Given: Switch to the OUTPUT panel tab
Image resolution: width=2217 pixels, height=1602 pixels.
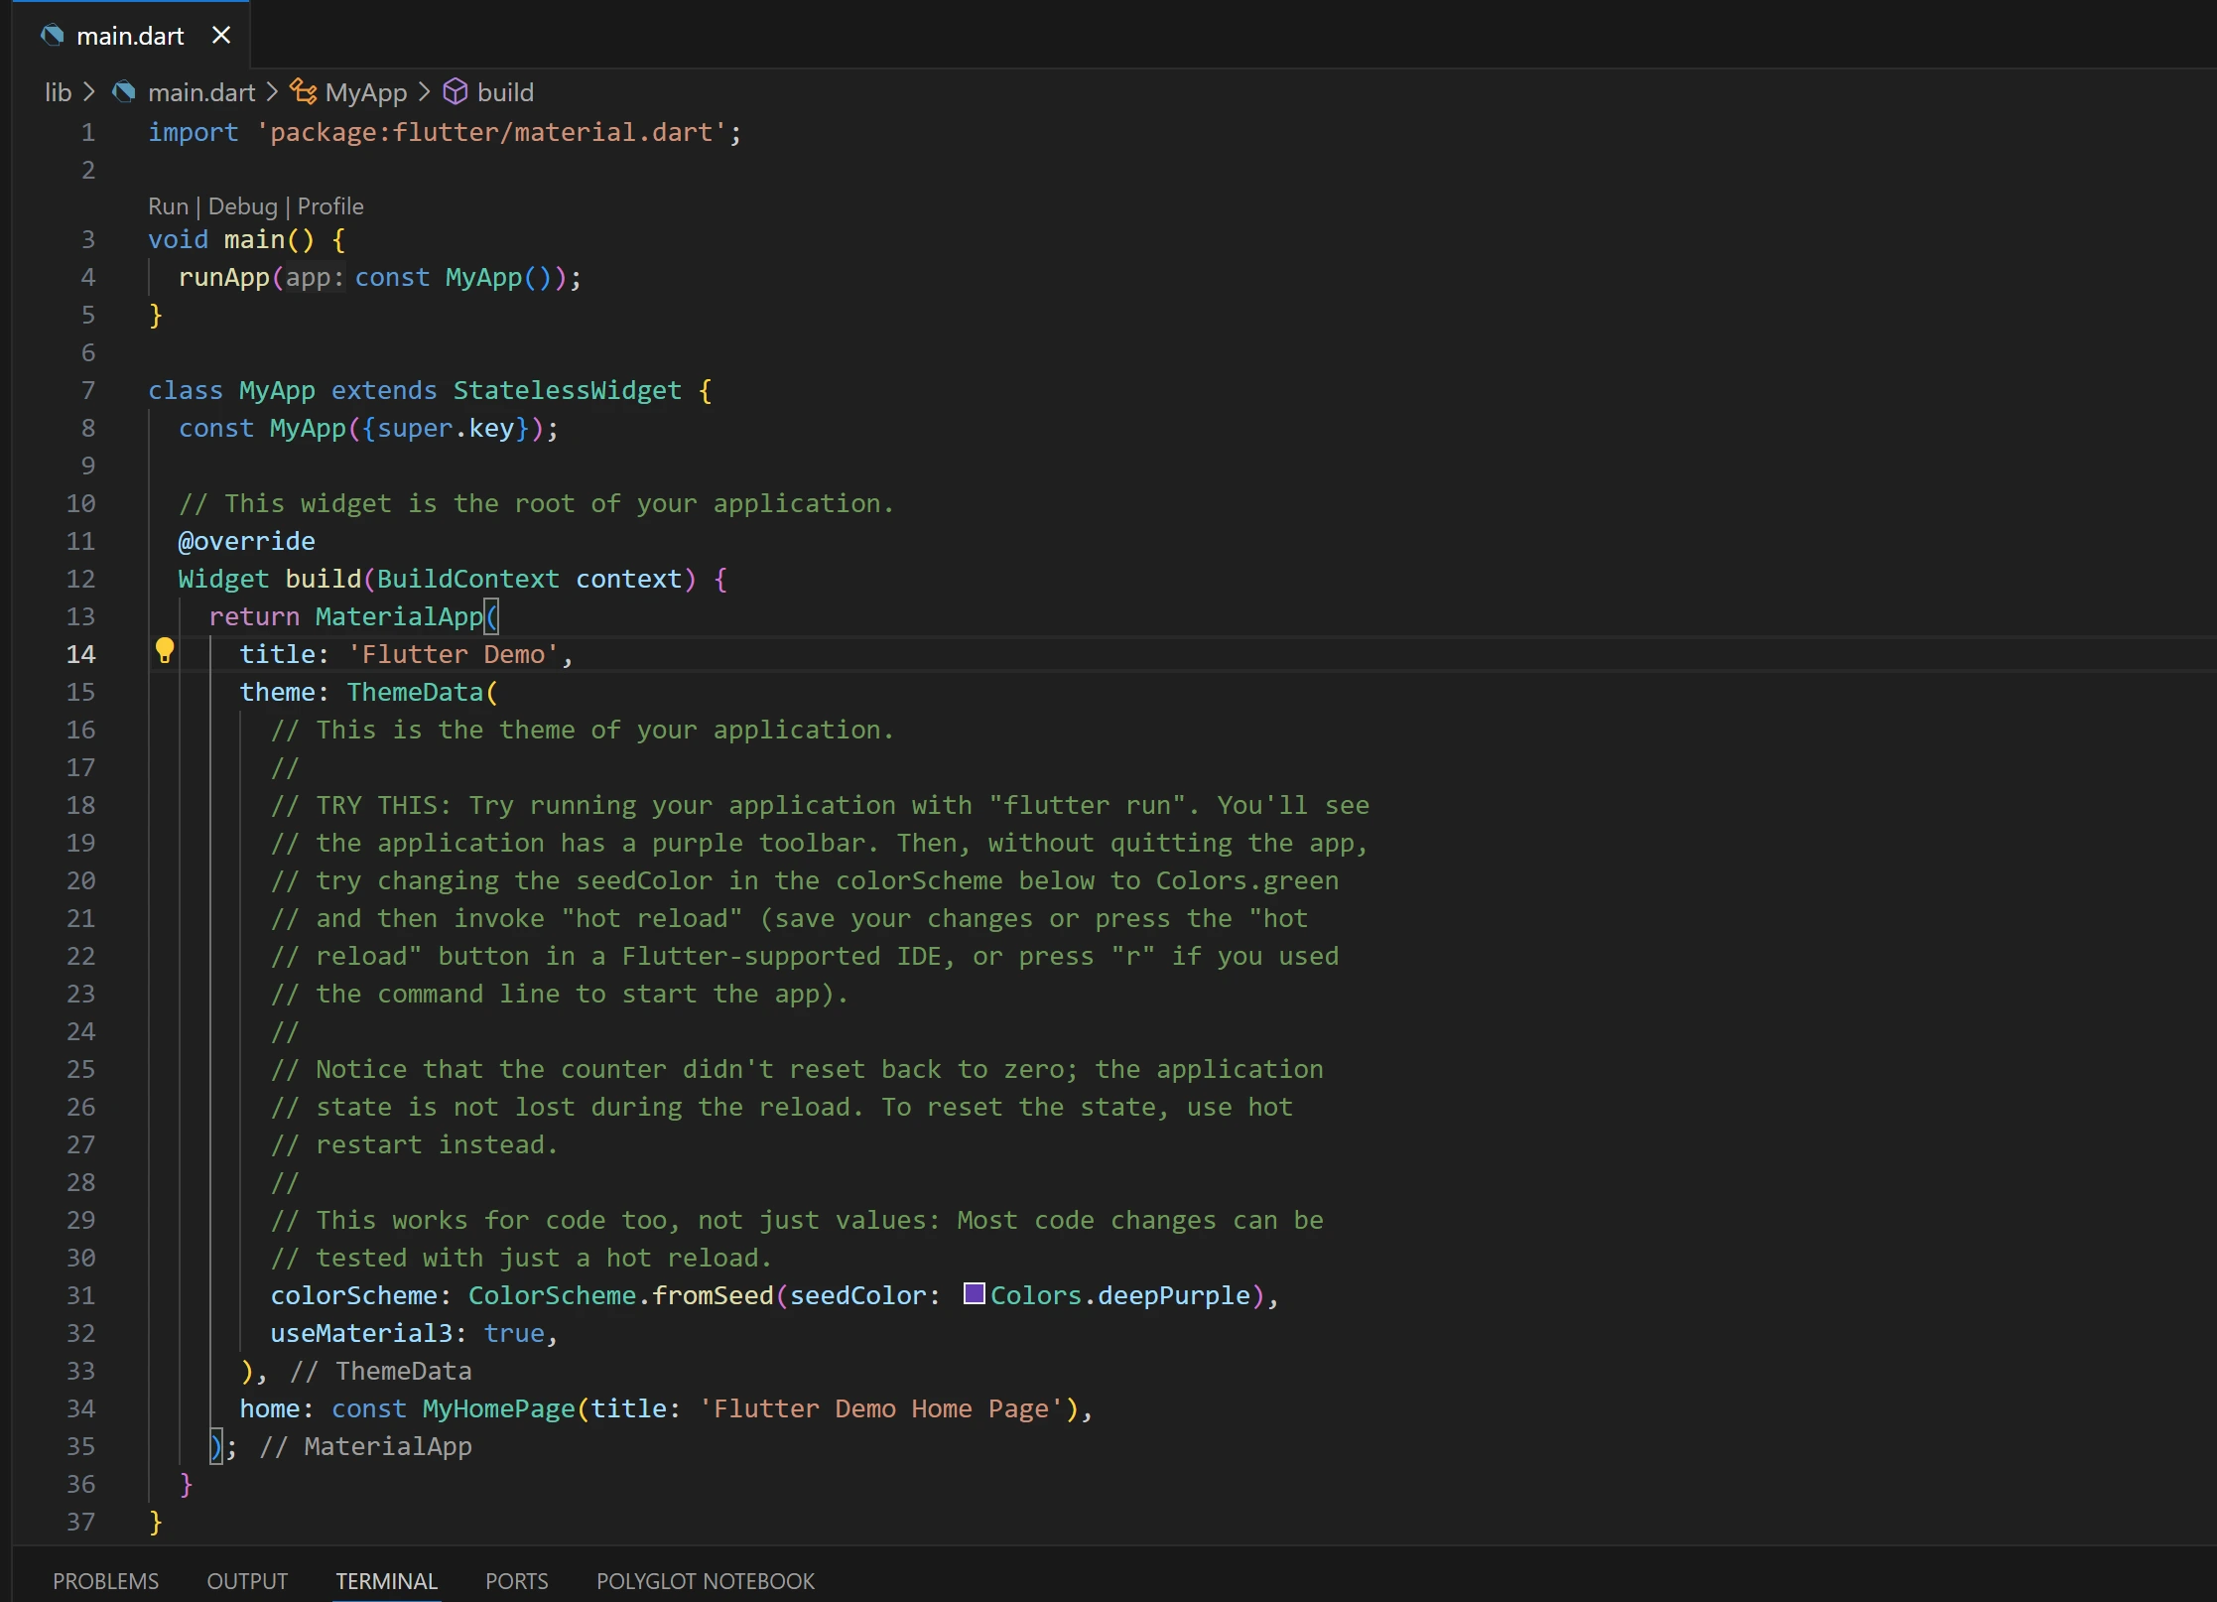Looking at the screenshot, I should click(247, 1581).
